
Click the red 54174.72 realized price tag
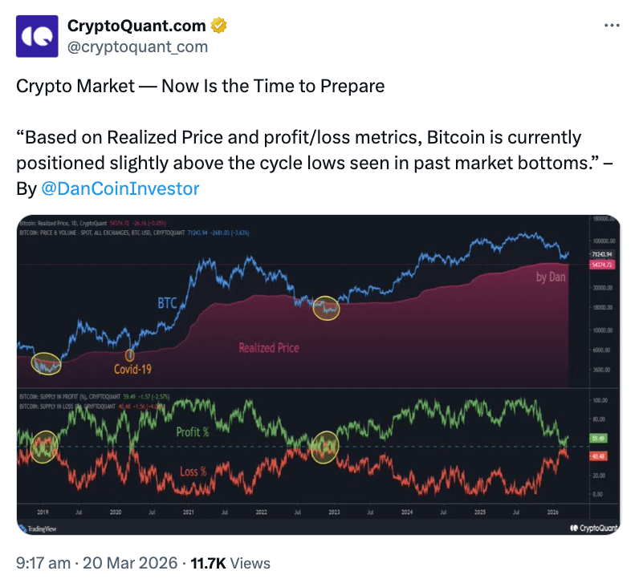602,264
